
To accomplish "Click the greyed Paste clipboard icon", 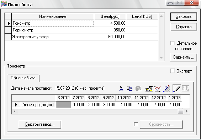I will click(x=138, y=89).
